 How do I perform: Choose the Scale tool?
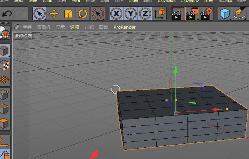(68, 14)
